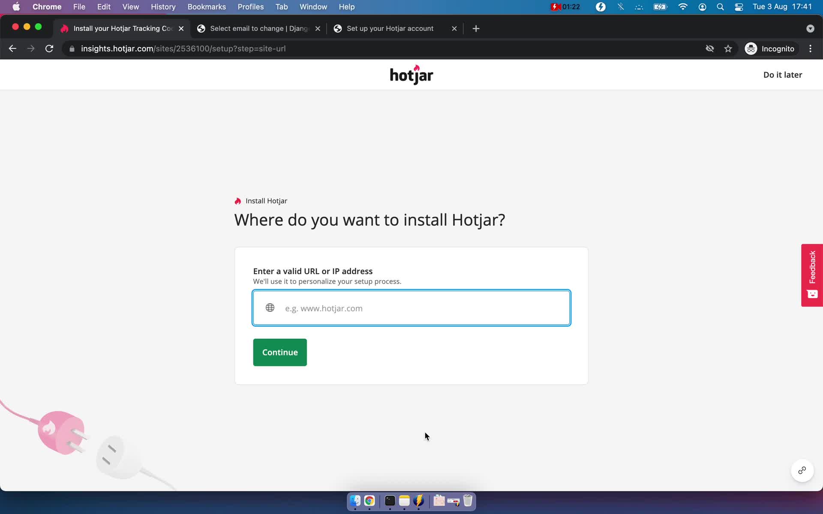Toggle the star/bookmark icon in address bar
The image size is (823, 514).
[x=727, y=48]
